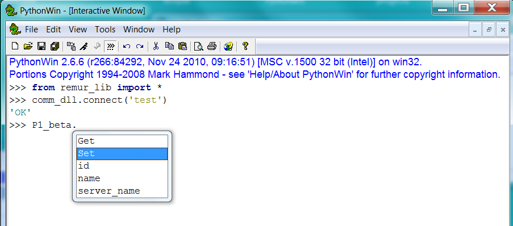Screen dimensions: 513x226
Task: Click the 'OK' output line
Action: 20,112
